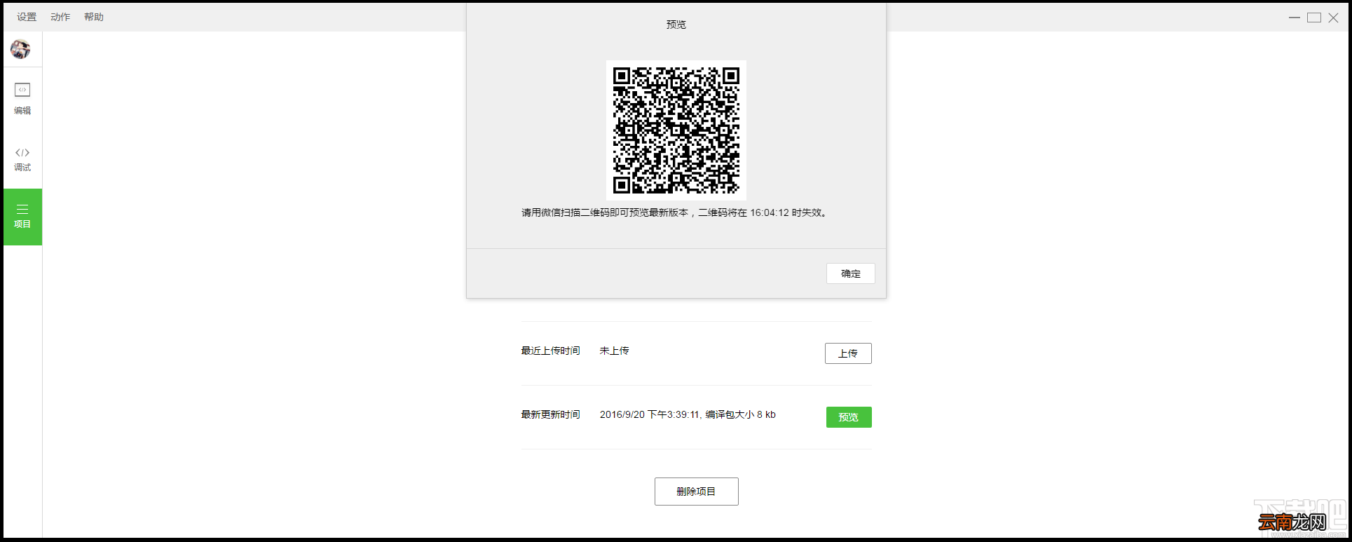
Task: Select the 项目 sidebar tab
Action: tap(22, 217)
